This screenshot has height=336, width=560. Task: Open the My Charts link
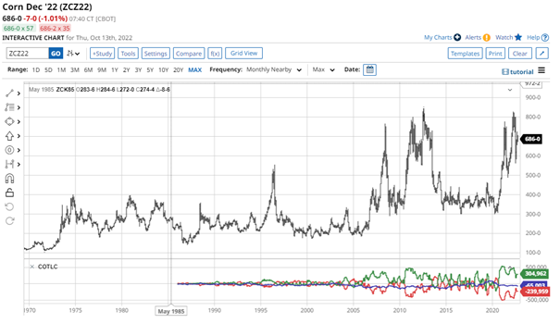point(438,37)
